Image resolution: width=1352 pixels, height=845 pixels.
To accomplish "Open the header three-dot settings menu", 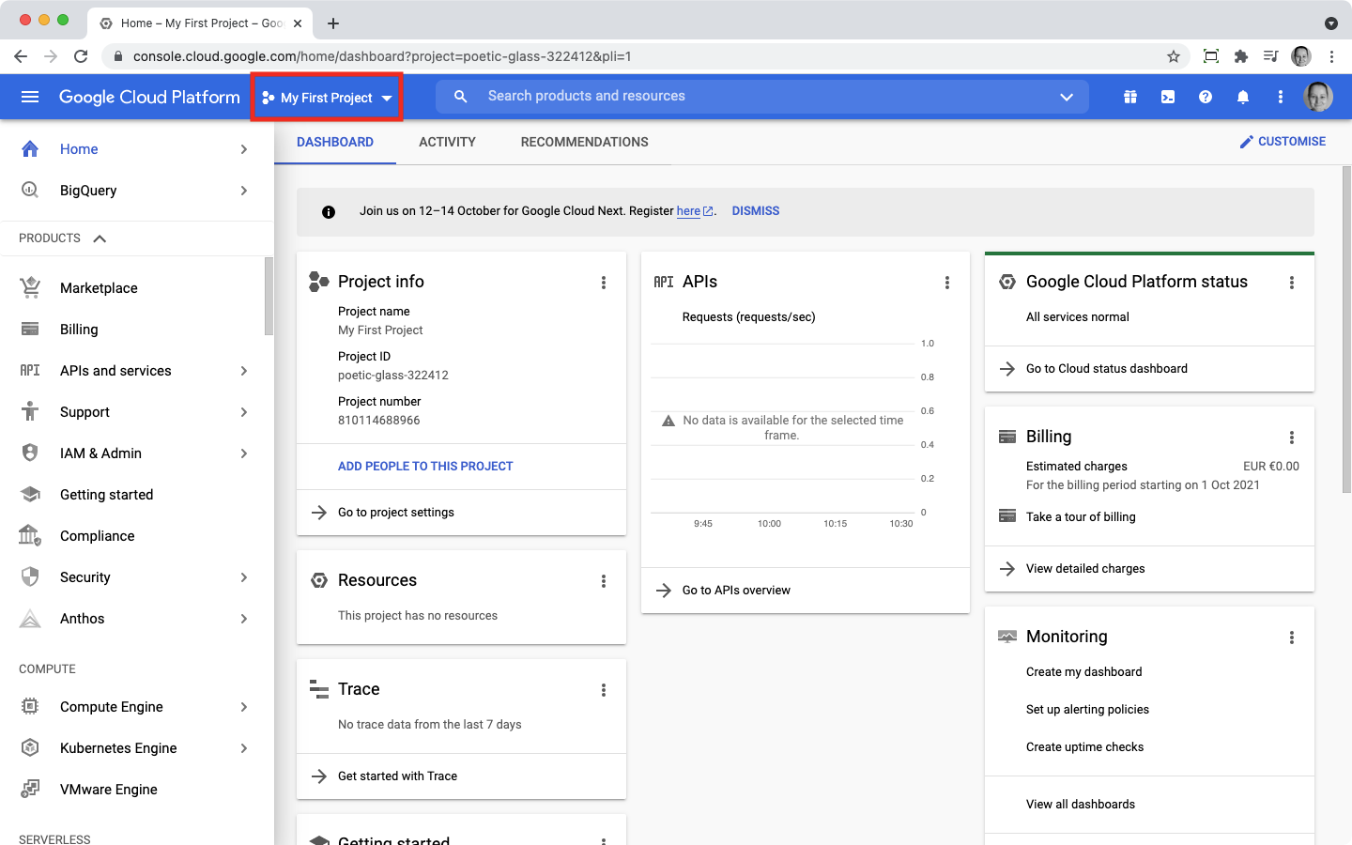I will click(1281, 97).
